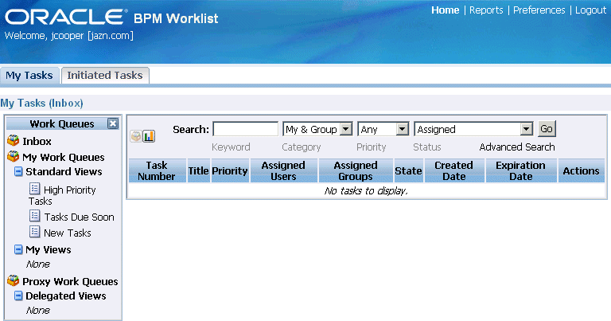Switch to the My Tasks tab
This screenshot has height=321, width=611.
click(29, 76)
